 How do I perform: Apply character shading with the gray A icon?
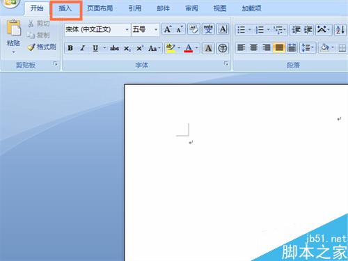pos(208,48)
